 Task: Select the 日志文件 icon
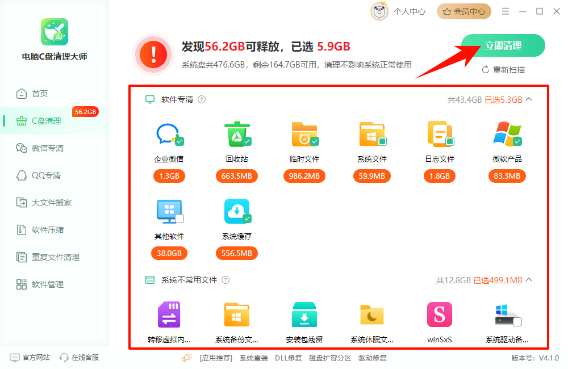(x=440, y=135)
